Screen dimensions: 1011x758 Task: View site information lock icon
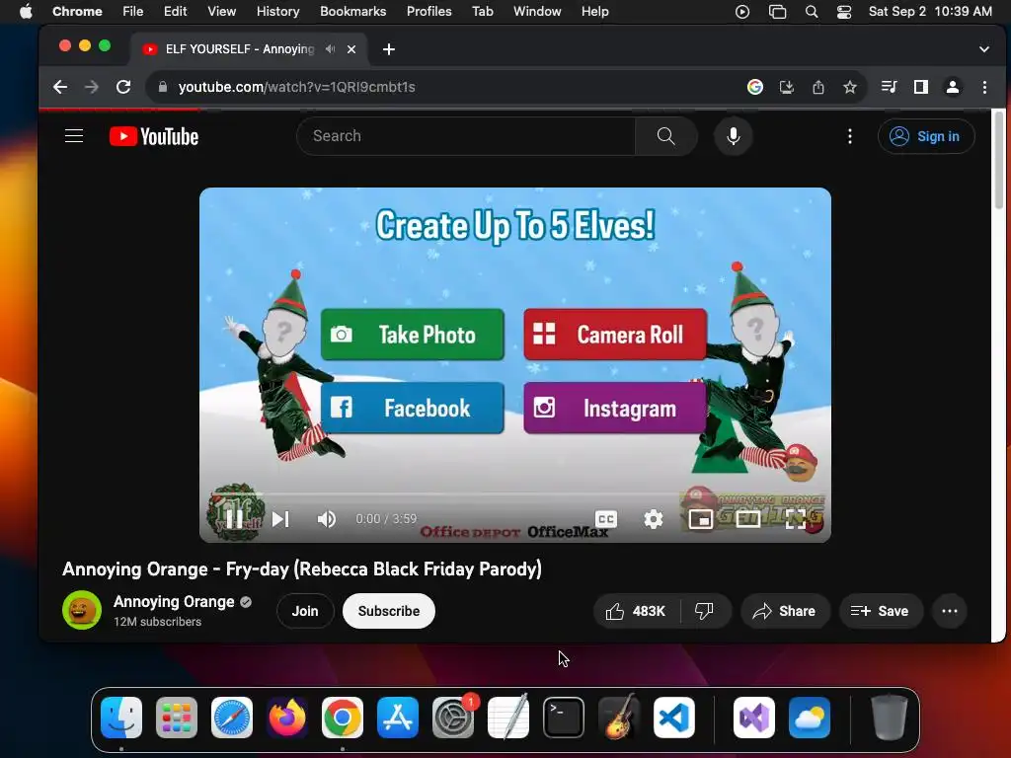click(x=163, y=87)
